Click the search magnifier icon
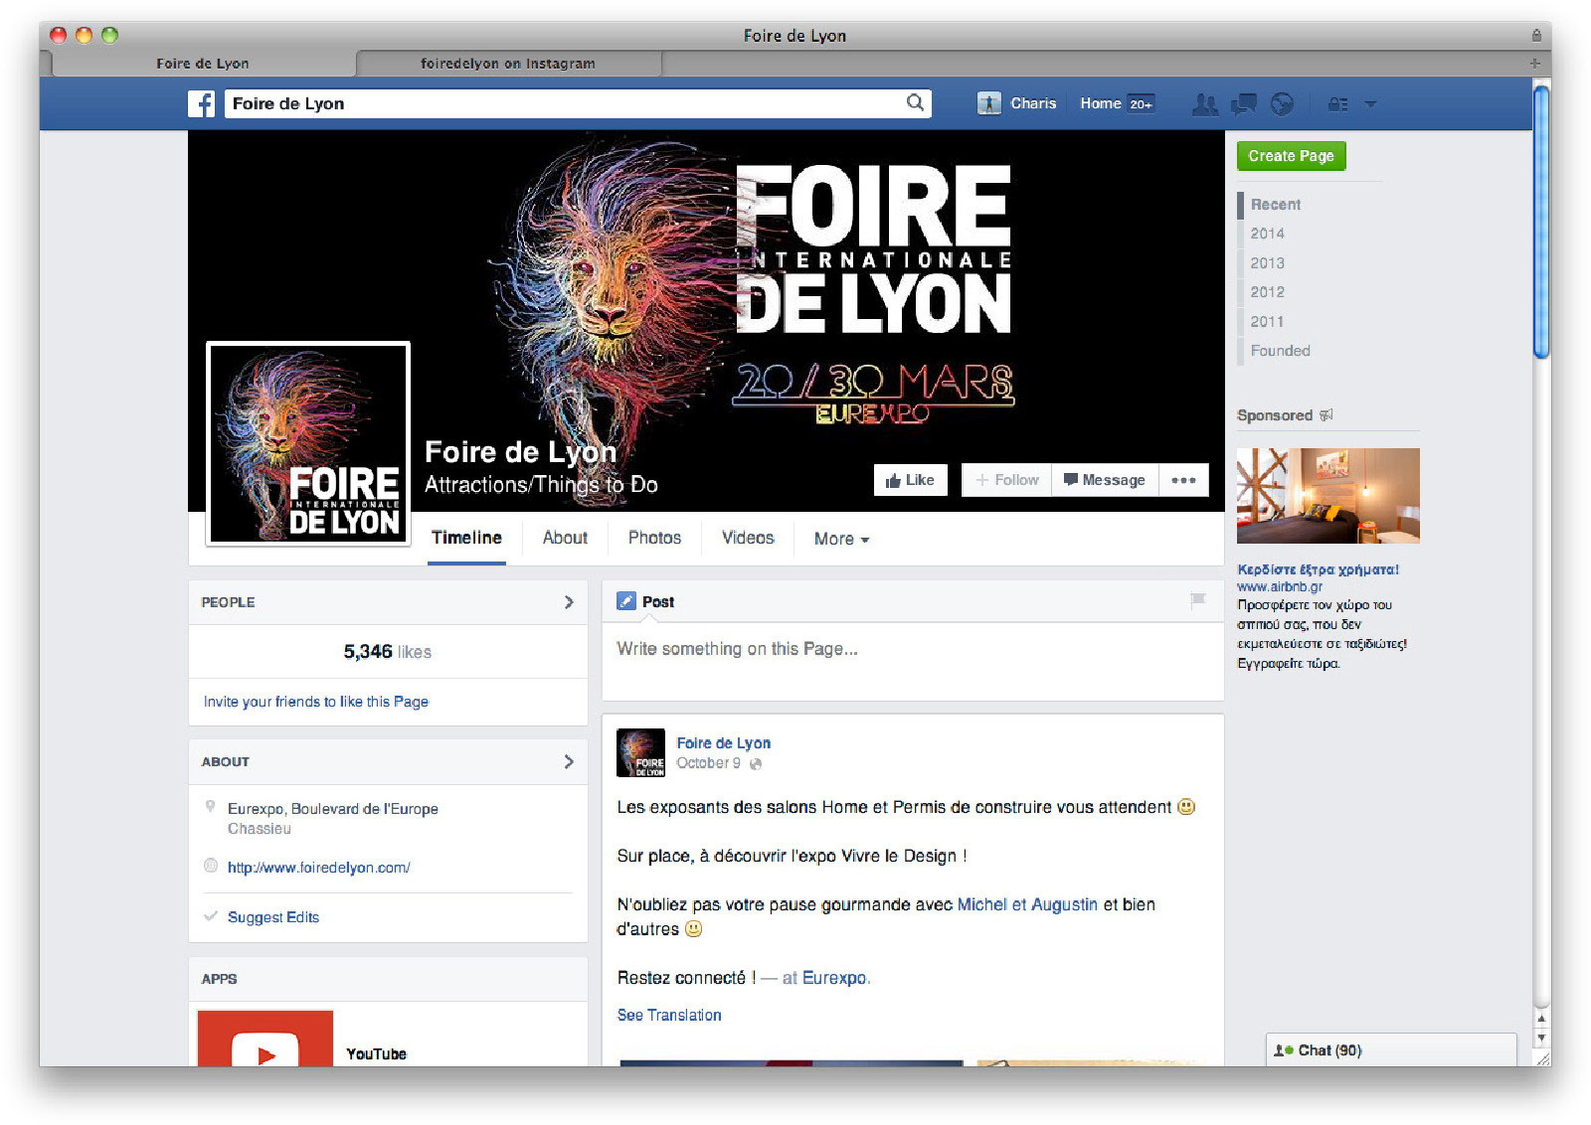The width and height of the screenshot is (1591, 1125). coord(915,102)
